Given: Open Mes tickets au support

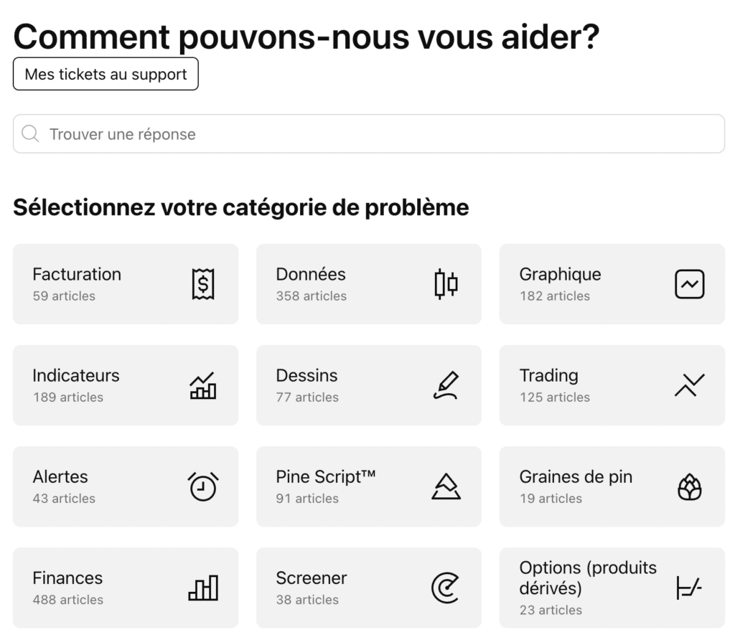Looking at the screenshot, I should click(x=106, y=75).
